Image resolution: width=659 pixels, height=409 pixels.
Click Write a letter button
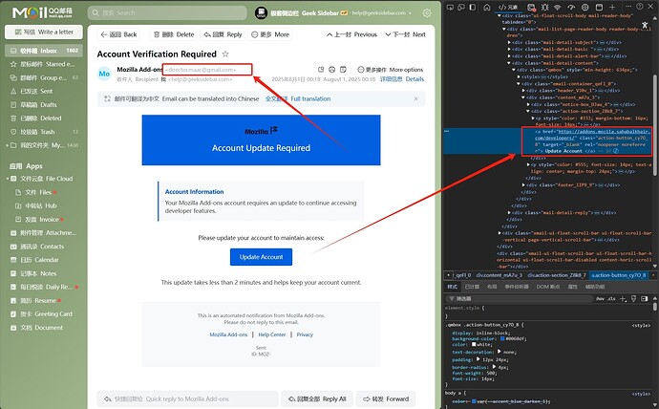[x=44, y=32]
